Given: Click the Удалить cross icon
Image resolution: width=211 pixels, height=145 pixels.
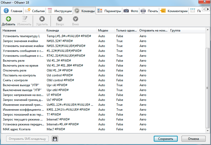Looking at the screenshot, I should point(42,19).
